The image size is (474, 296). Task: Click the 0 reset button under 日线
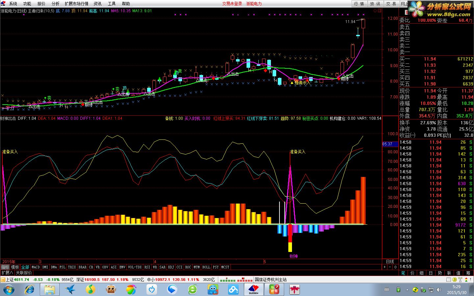tap(395, 267)
